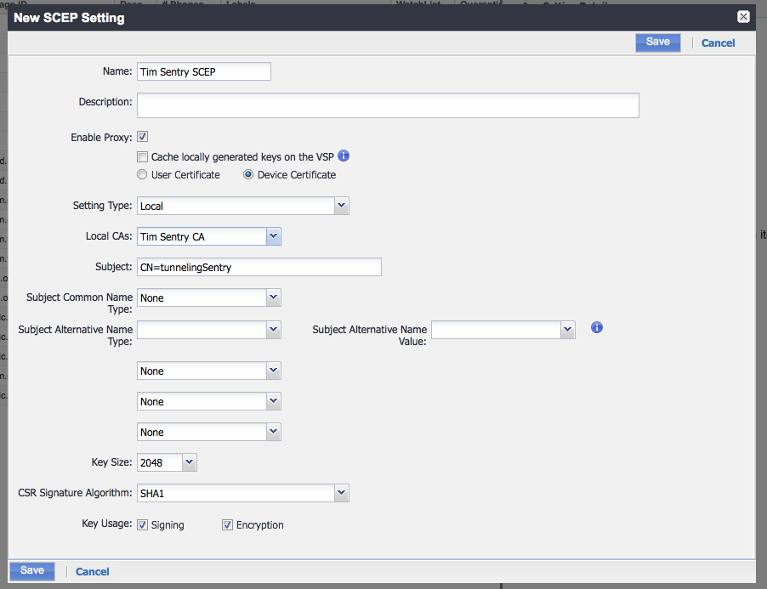Click the top Save button
Viewport: 767px width, 589px height.
tap(657, 42)
